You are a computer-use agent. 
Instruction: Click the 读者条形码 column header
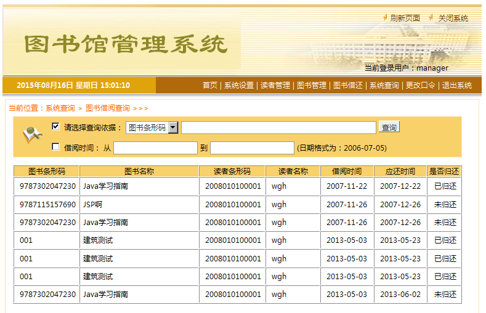tap(232, 172)
